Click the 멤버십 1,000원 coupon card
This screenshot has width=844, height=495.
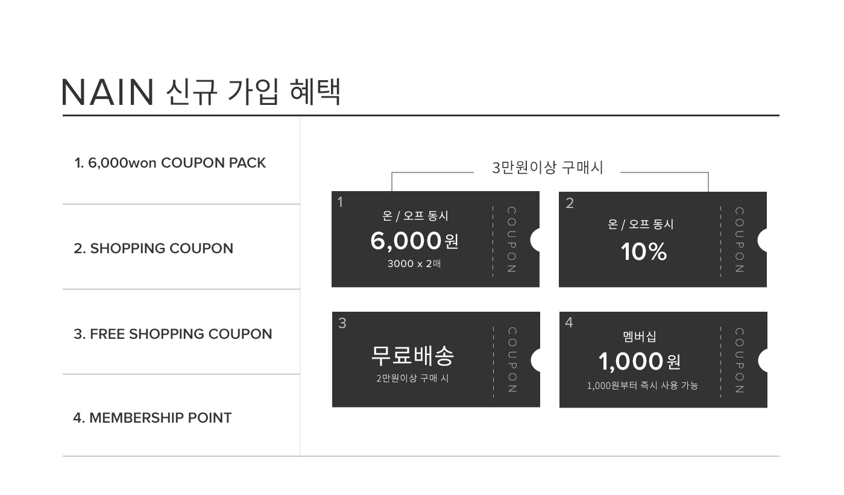pos(663,359)
